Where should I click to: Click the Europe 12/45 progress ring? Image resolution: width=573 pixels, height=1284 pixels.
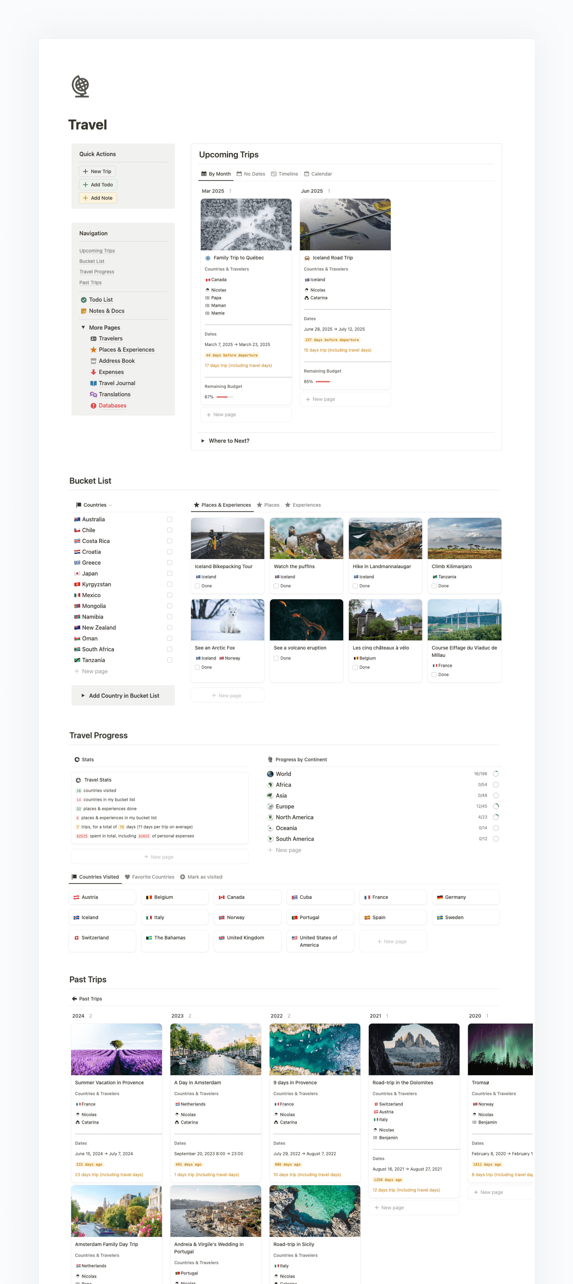[x=496, y=806]
